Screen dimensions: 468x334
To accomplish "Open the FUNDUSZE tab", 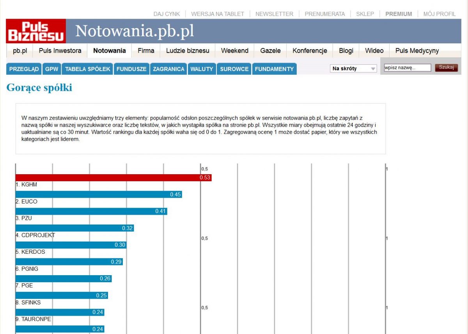I will [131, 69].
